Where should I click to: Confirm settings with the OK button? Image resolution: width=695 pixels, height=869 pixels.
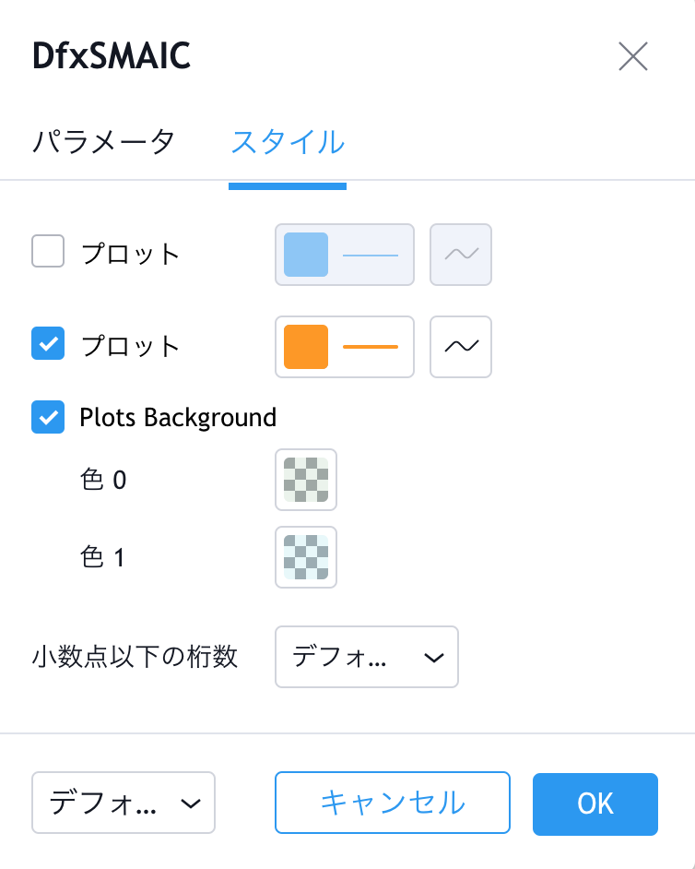pyautogui.click(x=595, y=804)
